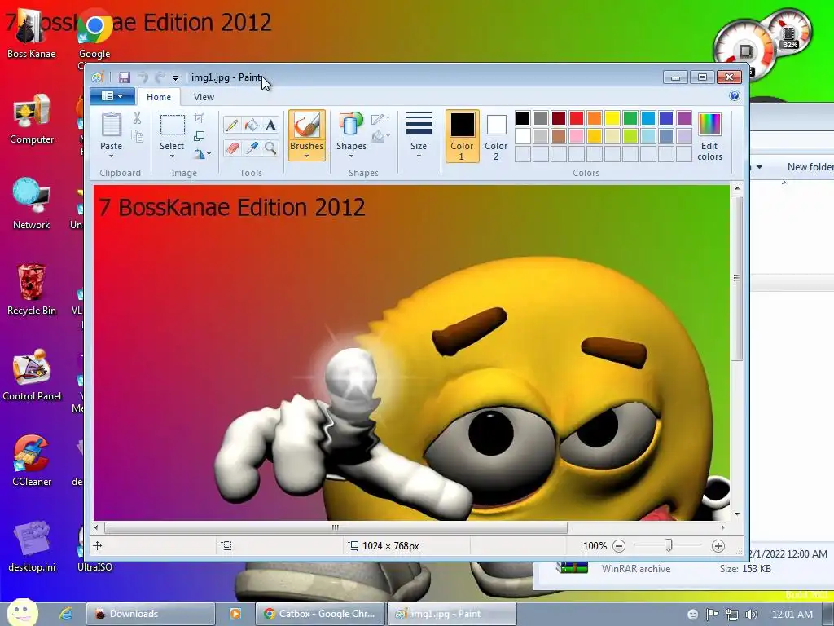Open Customize Quick Access Toolbar arrow
The width and height of the screenshot is (834, 626).
tap(175, 77)
